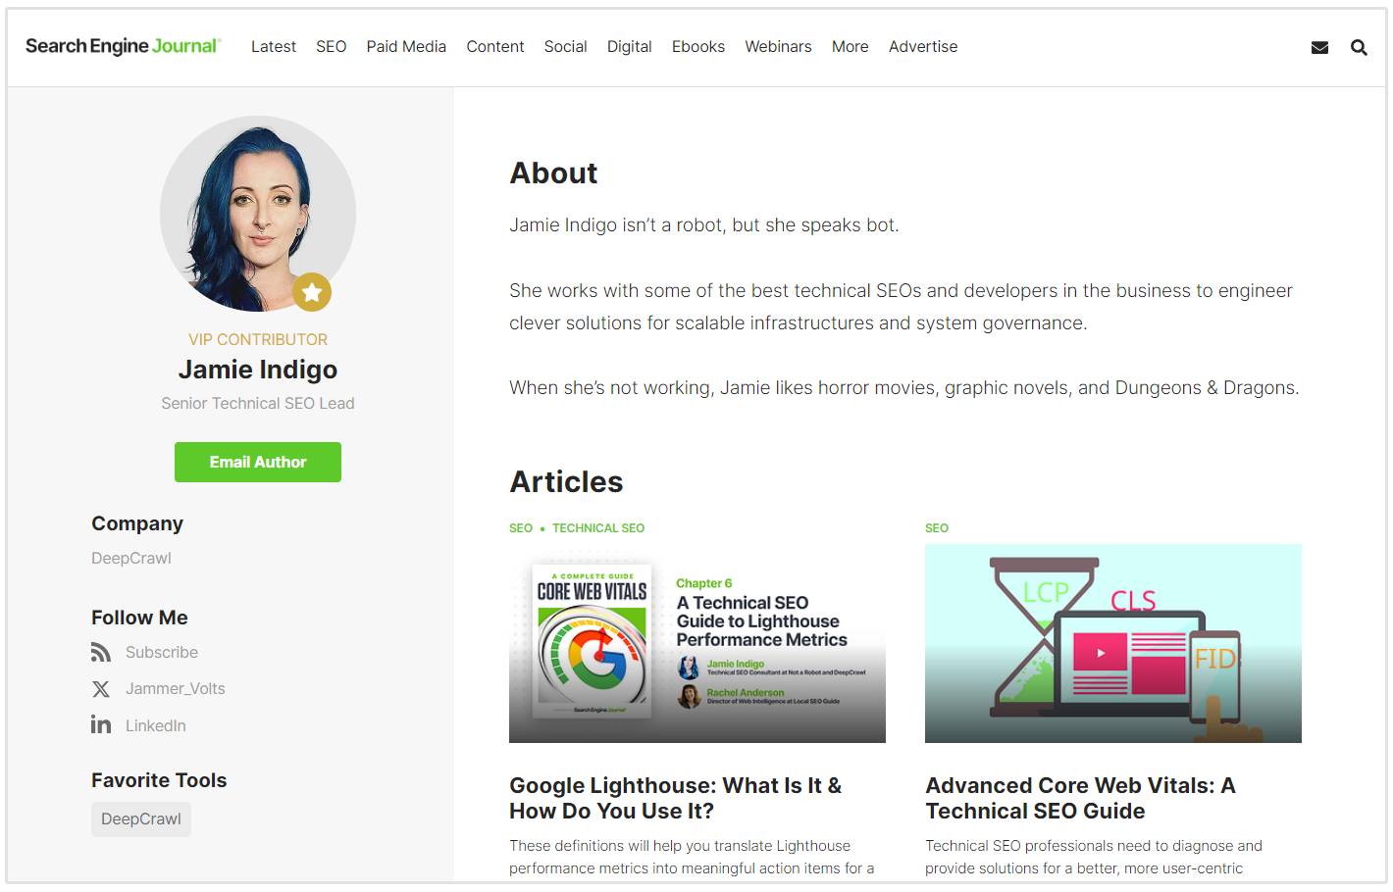This screenshot has width=1393, height=892.
Task: Click the gold VIP star badge
Action: 312,292
